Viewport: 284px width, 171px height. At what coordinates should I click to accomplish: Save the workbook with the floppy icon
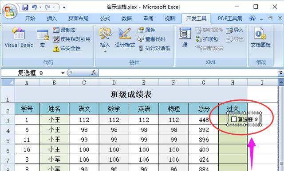tap(25, 7)
